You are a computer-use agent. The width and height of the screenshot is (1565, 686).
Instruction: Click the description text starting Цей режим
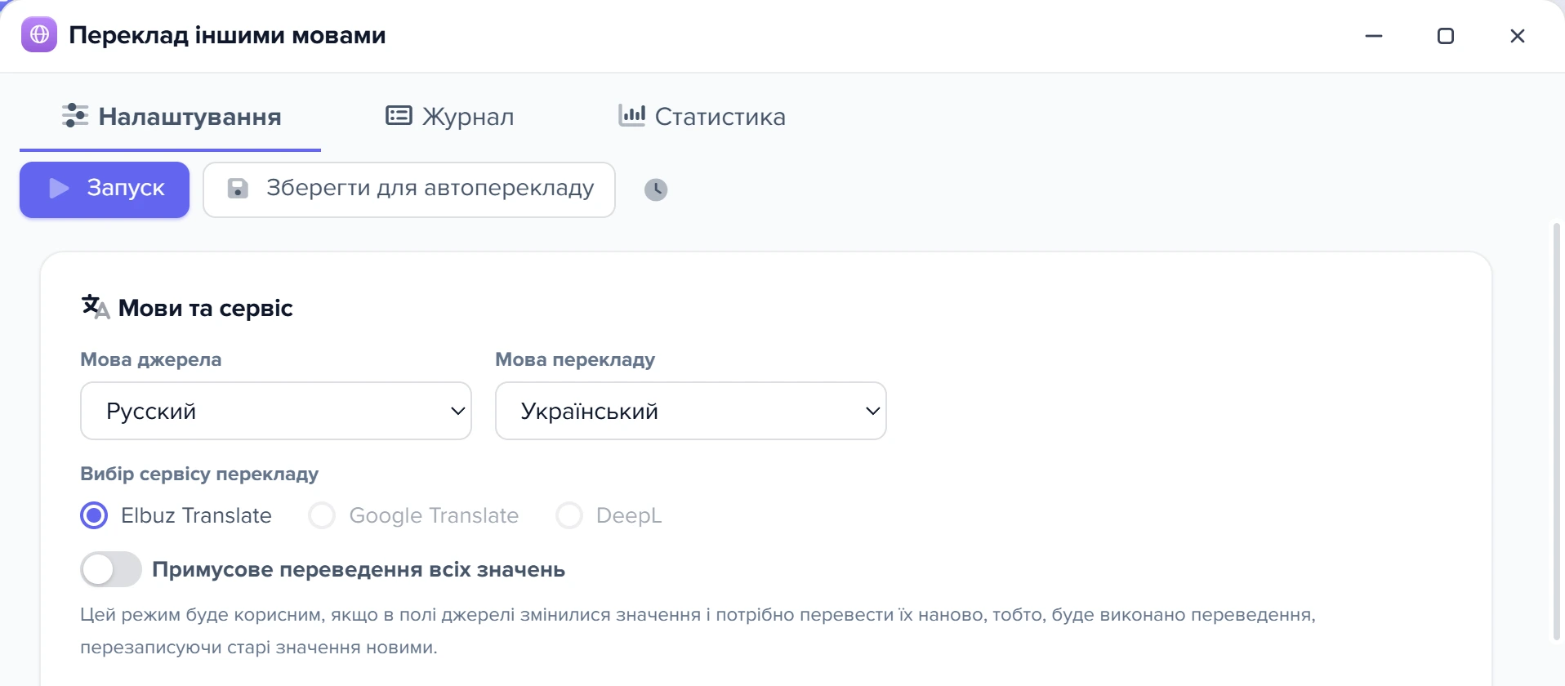point(698,630)
